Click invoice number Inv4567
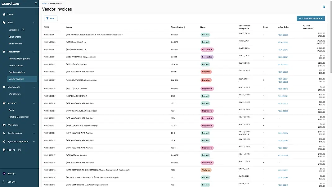 click(x=174, y=35)
